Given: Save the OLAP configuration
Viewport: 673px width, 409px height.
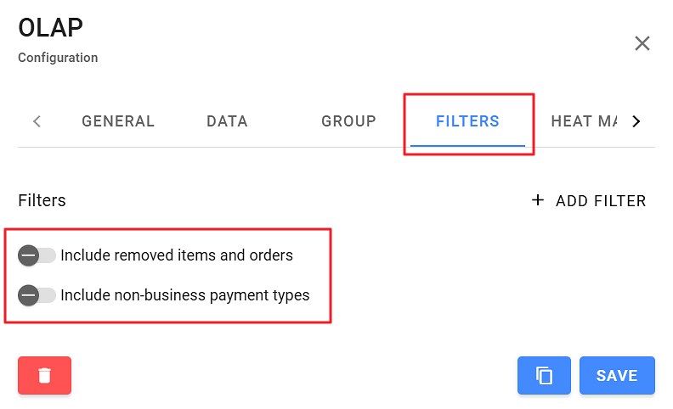Looking at the screenshot, I should point(617,375).
